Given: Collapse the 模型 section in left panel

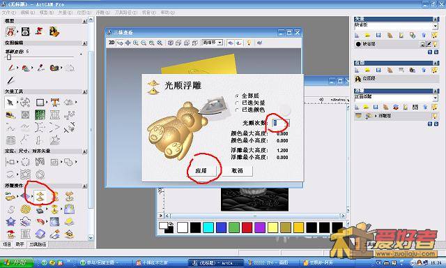Looking at the screenshot, I should tap(84, 21).
